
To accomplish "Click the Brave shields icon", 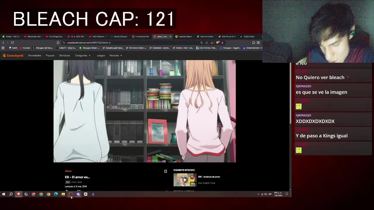I will pyautogui.click(x=218, y=43).
